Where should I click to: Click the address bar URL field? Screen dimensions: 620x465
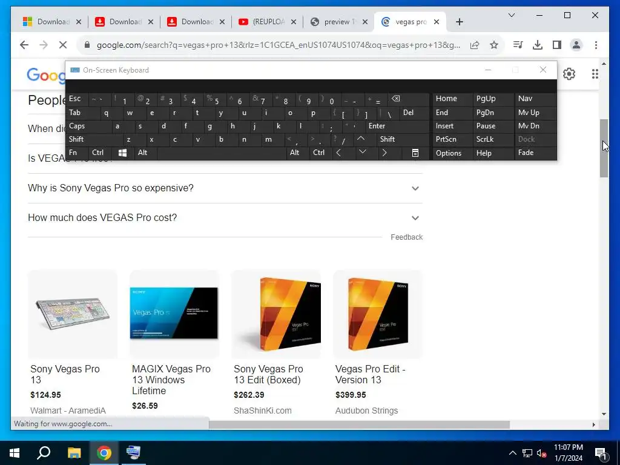click(x=279, y=45)
